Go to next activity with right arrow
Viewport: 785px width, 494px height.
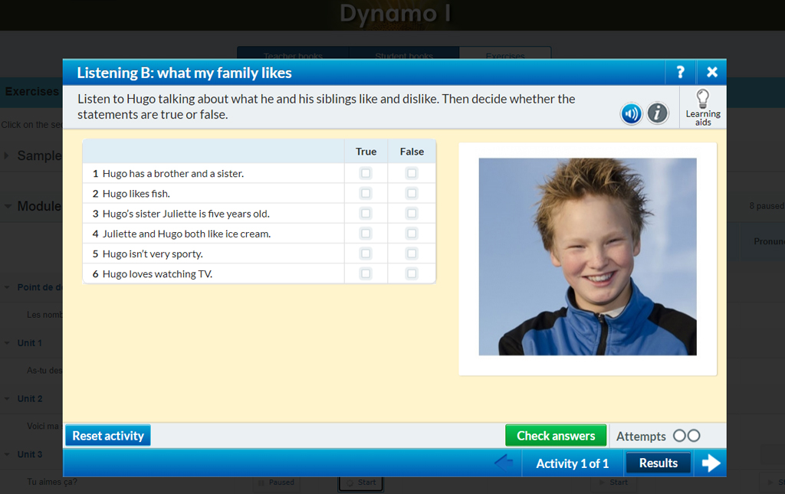[711, 463]
